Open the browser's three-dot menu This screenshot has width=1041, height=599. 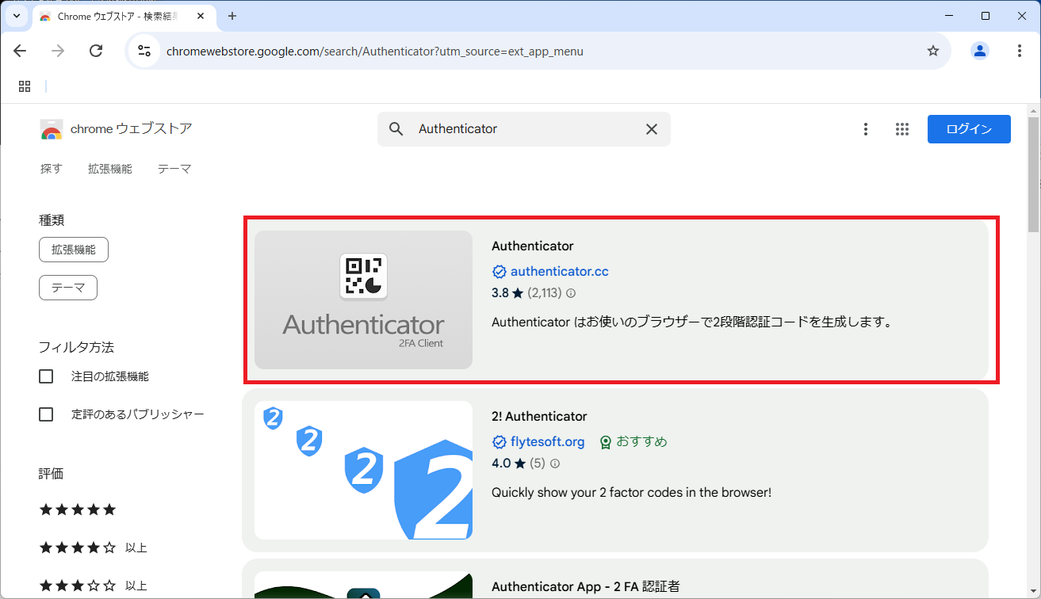click(1020, 50)
